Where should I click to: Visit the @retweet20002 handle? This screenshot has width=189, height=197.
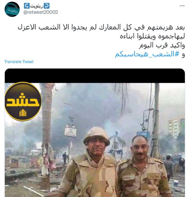[41, 12]
